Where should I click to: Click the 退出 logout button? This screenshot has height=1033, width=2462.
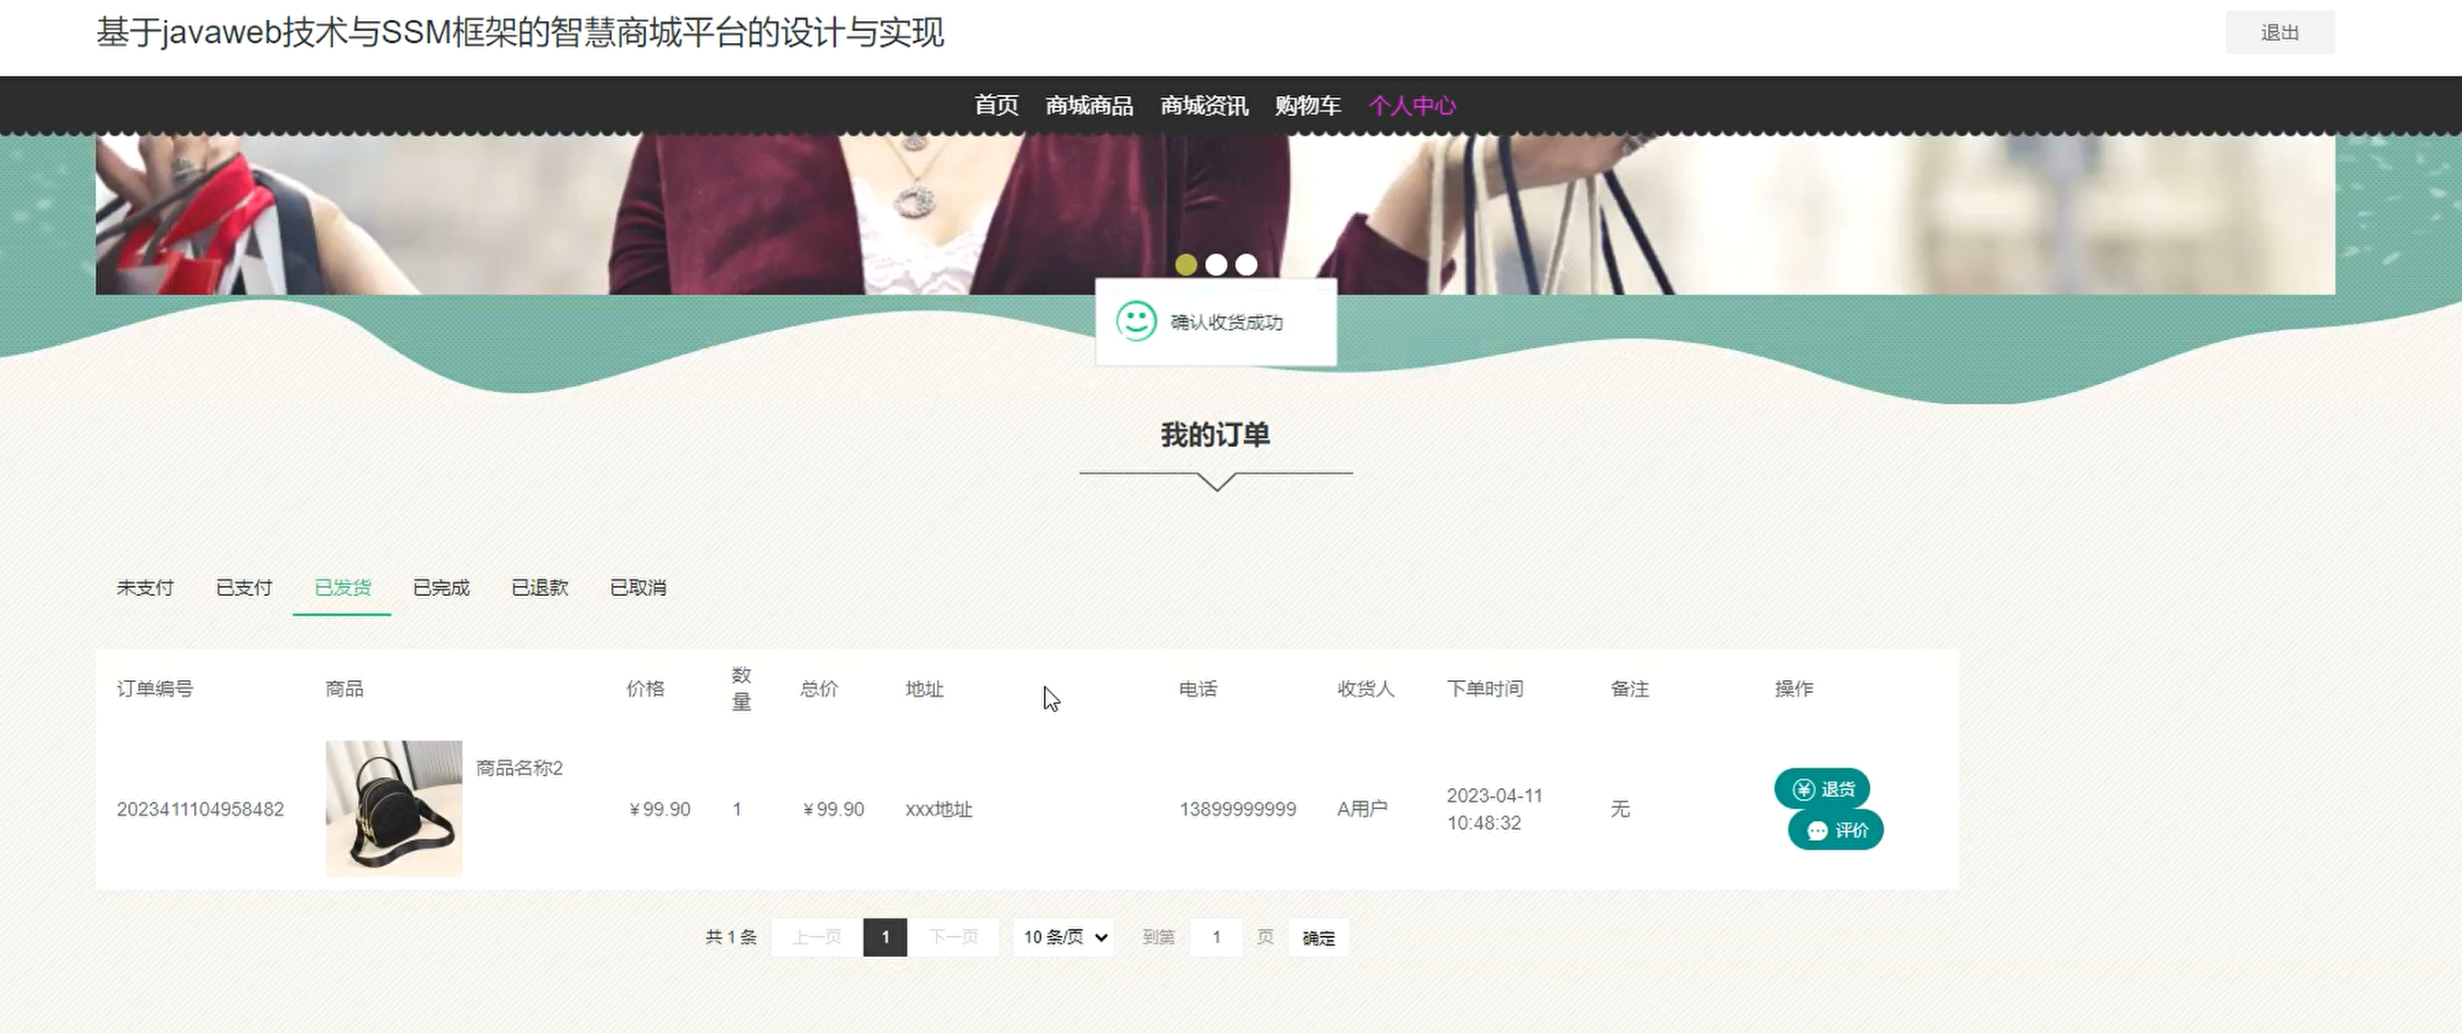(x=2279, y=33)
